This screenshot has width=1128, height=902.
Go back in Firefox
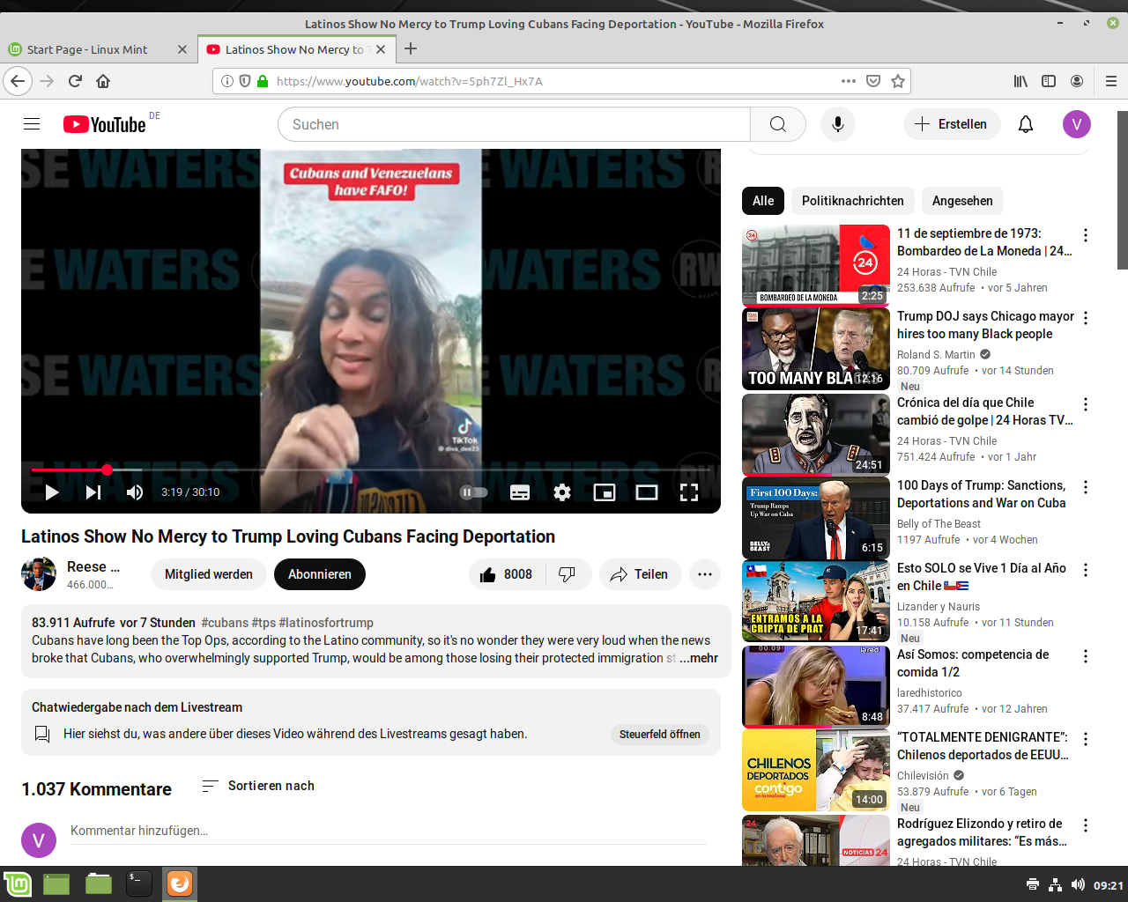tap(18, 81)
